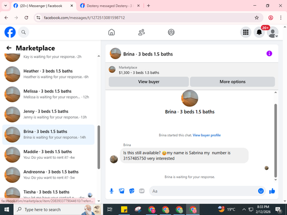The width and height of the screenshot is (287, 215).
Task: Open Maddie's 3 beds 1.5 baths chat
Action: click(48, 155)
